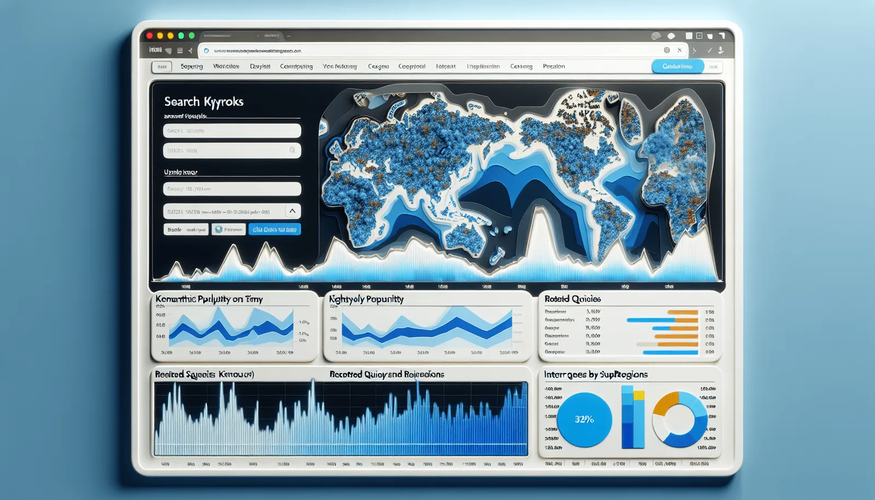Viewport: 875px width, 500px height.
Task: Click the X icon inside address bar
Action: coord(679,50)
